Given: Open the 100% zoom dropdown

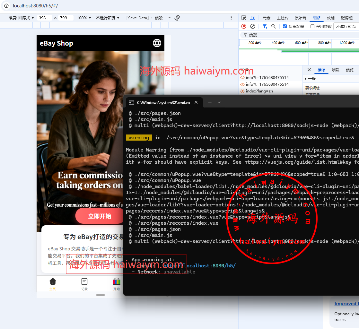Looking at the screenshot, I should click(x=84, y=18).
